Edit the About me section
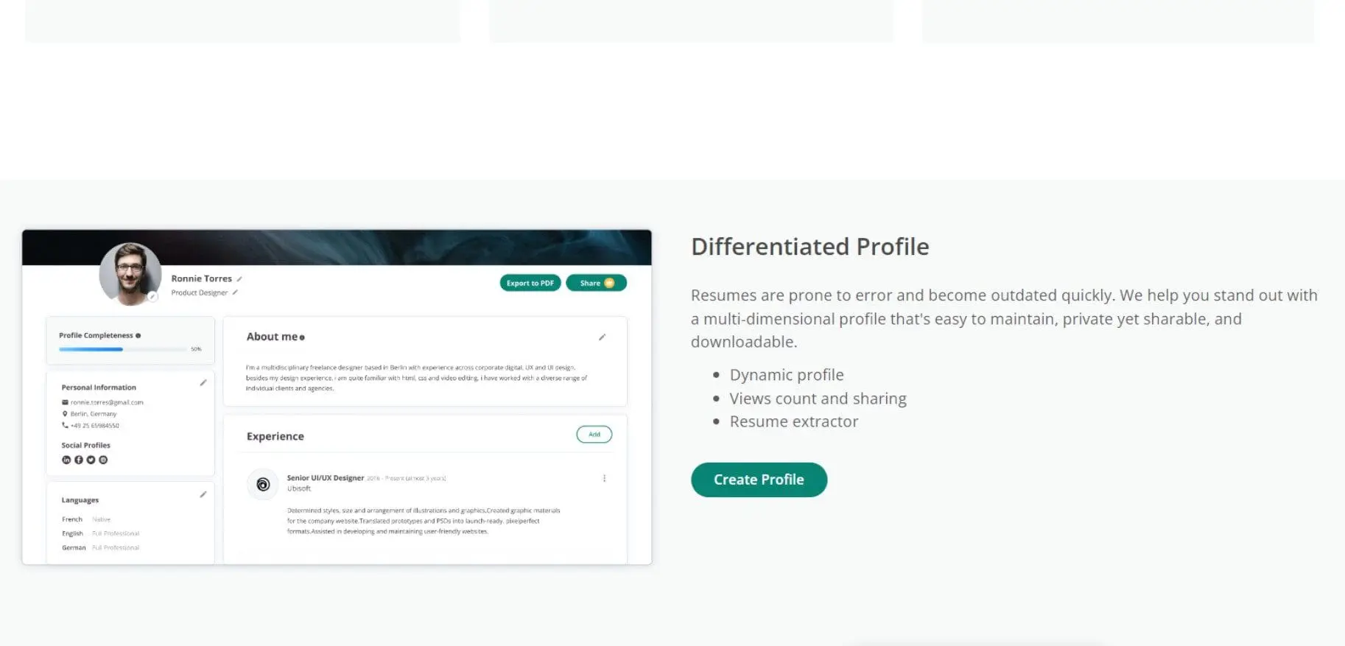1345x646 pixels. [x=602, y=337]
